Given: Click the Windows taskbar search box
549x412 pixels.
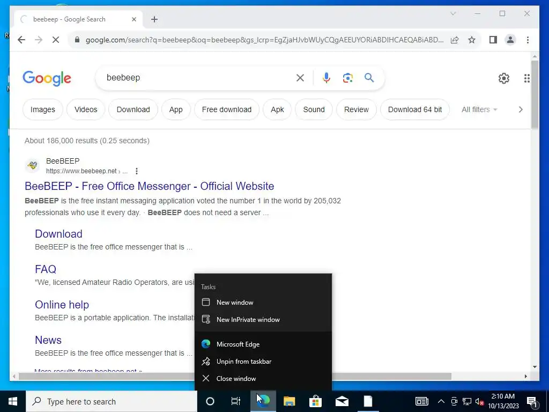Looking at the screenshot, I should coord(112,401).
